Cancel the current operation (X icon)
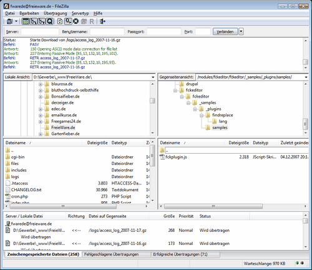The height and width of the screenshot is (270, 312). point(76,21)
